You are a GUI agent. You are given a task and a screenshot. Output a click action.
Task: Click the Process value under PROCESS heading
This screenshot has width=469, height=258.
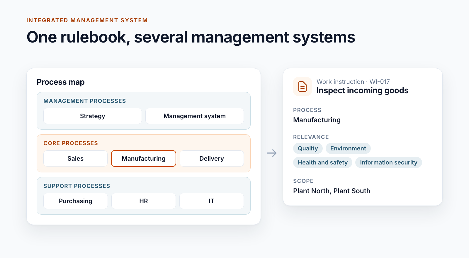pos(317,120)
